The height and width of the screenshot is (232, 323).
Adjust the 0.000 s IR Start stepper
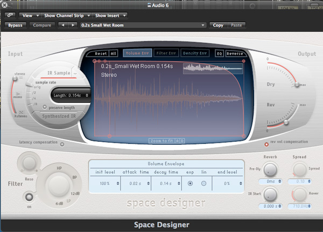(280, 206)
